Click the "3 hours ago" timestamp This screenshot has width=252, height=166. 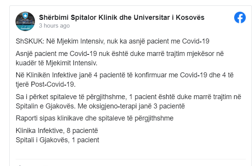click(x=54, y=26)
